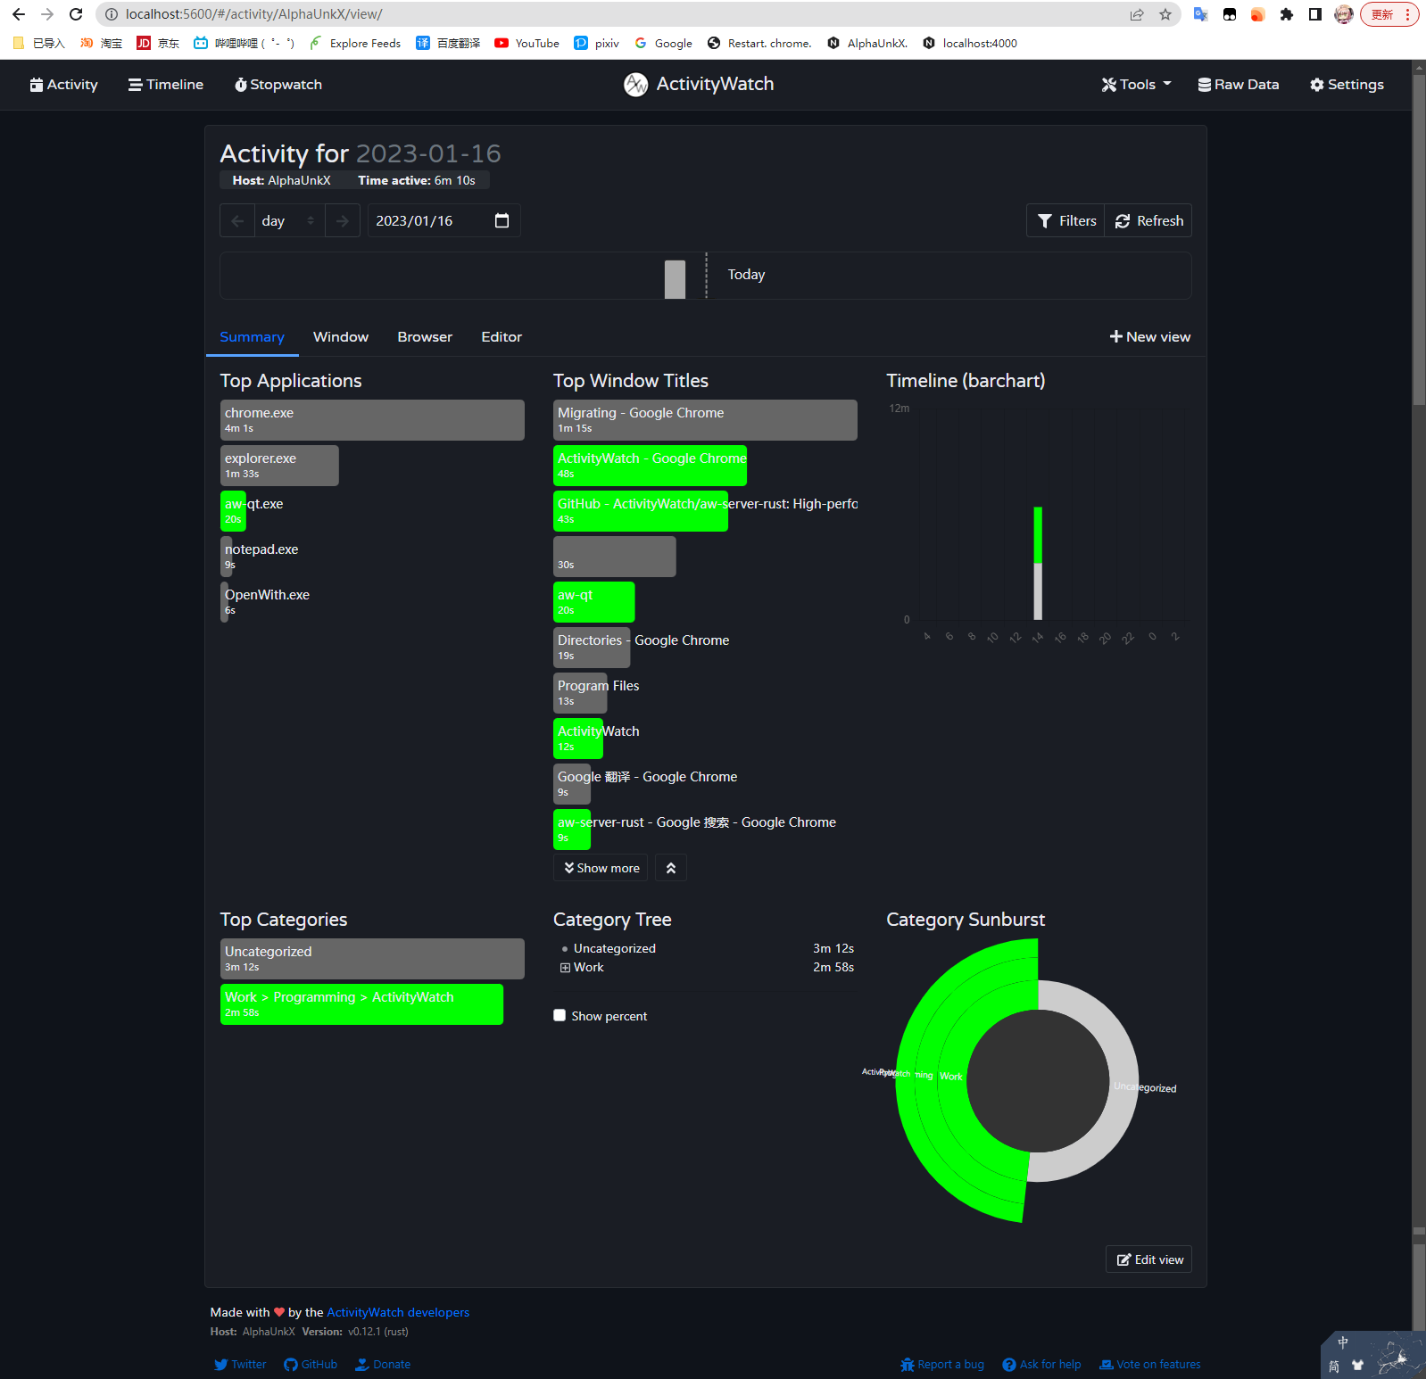This screenshot has height=1379, width=1426.
Task: Bookmark page with star icon
Action: click(x=1165, y=14)
